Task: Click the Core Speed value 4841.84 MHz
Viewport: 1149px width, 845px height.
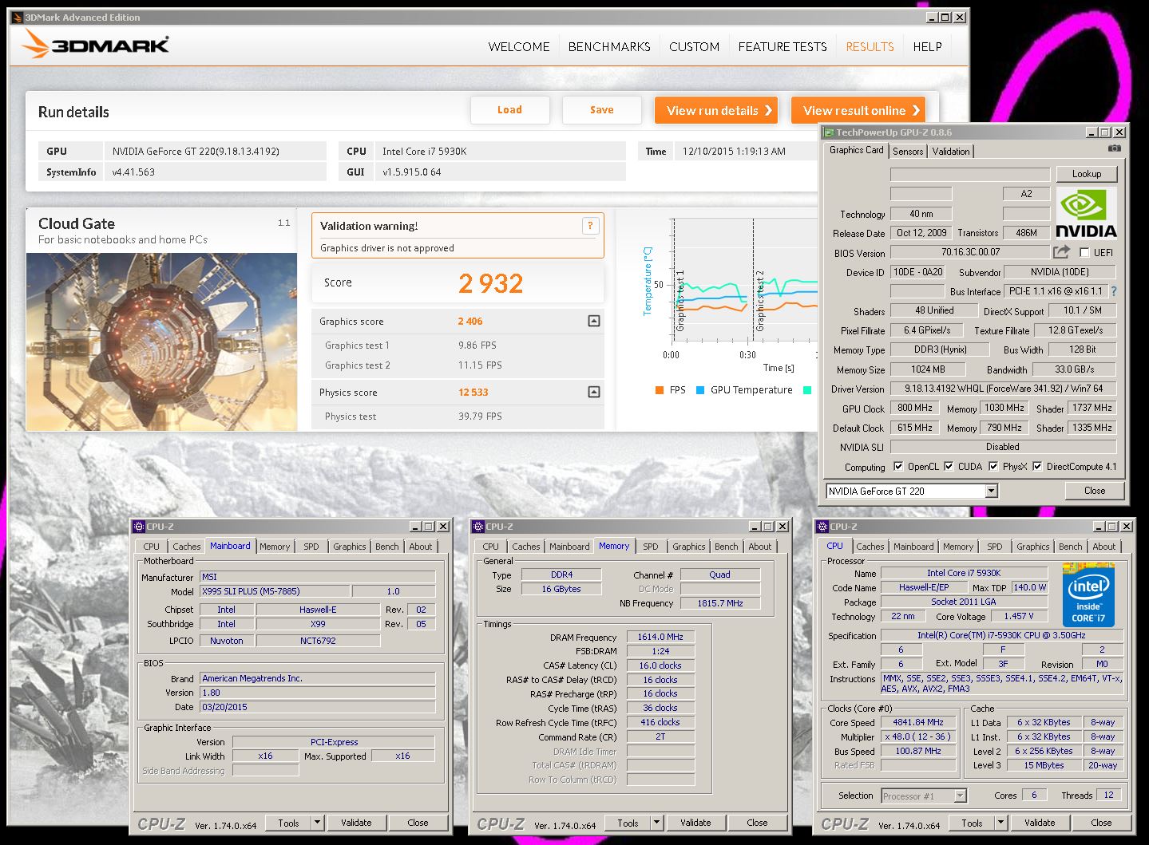Action: coord(918,722)
